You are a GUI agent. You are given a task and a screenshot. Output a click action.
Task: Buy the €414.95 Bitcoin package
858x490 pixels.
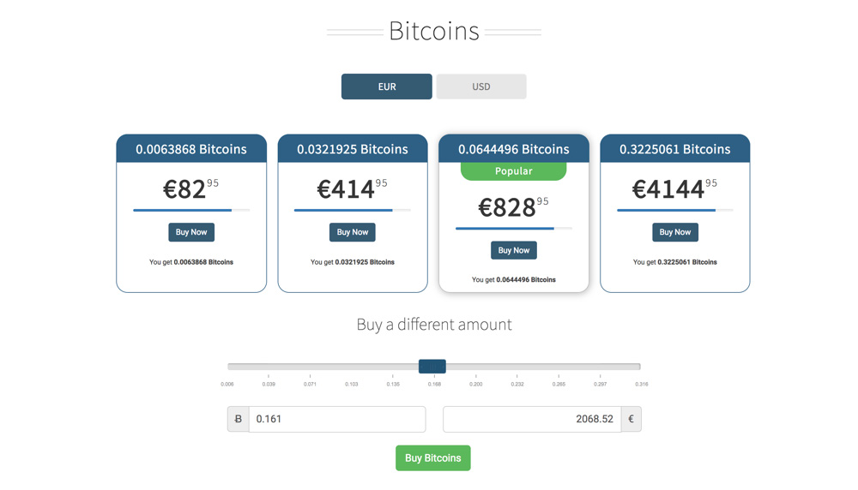pyautogui.click(x=352, y=232)
